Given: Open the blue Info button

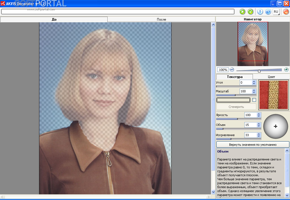Looking at the screenshot, I should coord(260,12).
